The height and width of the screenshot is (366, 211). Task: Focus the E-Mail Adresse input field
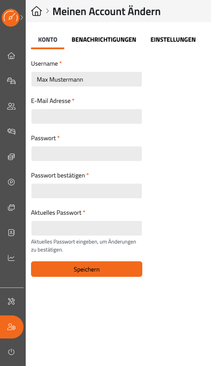point(86,117)
